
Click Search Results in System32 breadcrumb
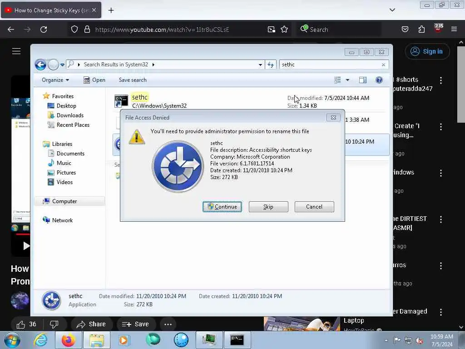[x=116, y=65]
